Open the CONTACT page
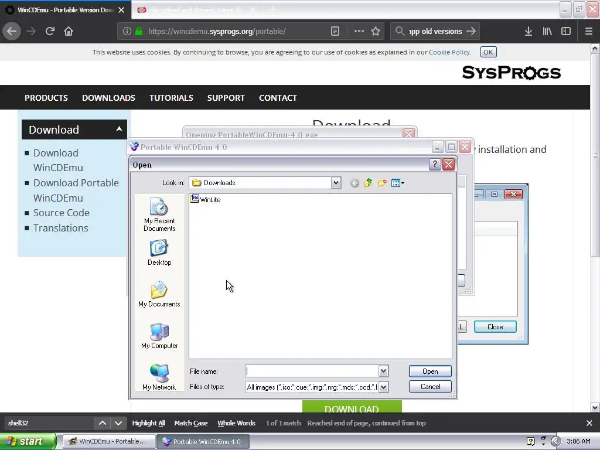Image resolution: width=600 pixels, height=450 pixels. click(278, 98)
